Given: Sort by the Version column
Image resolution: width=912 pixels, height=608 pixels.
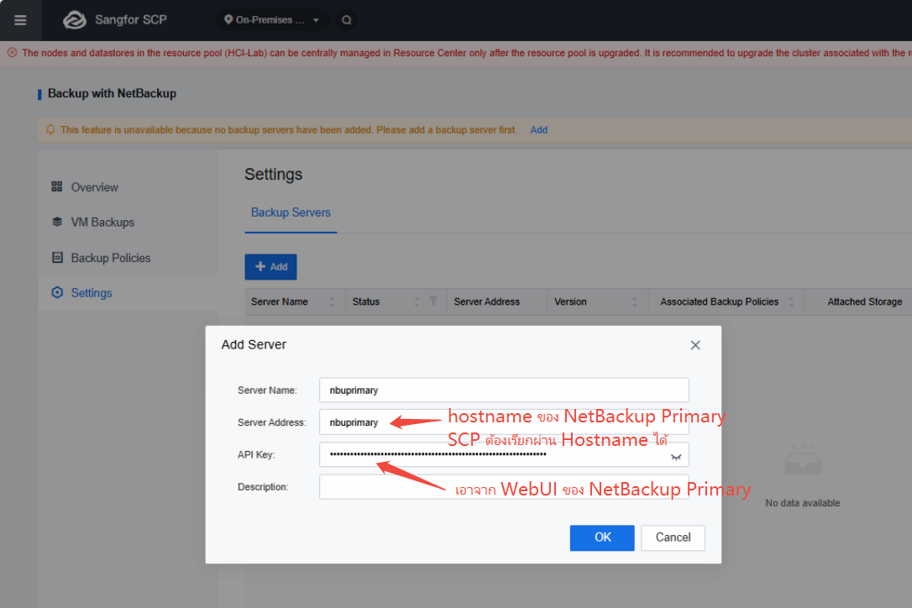Looking at the screenshot, I should pos(635,301).
